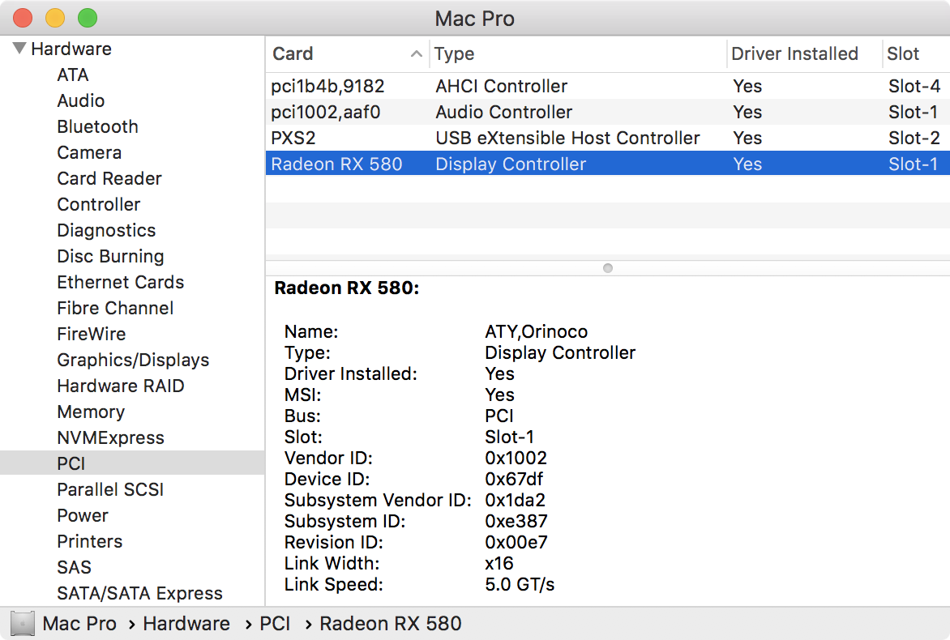Select Ethernet Cards in the sidebar
The width and height of the screenshot is (950, 640).
click(120, 282)
